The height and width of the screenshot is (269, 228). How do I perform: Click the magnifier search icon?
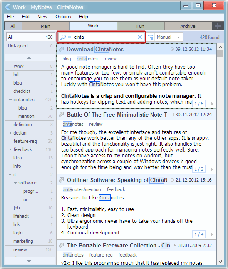pyautogui.click(x=63, y=37)
